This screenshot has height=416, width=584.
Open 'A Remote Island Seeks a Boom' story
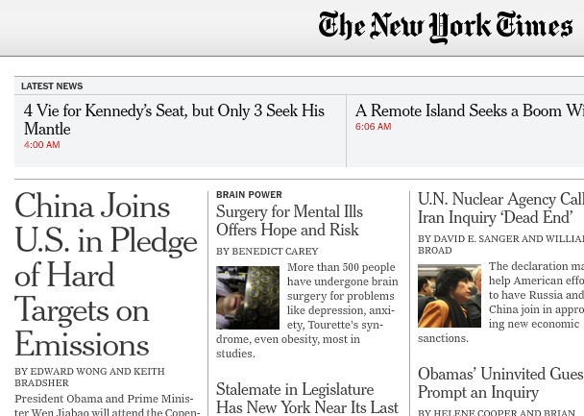coord(469,111)
